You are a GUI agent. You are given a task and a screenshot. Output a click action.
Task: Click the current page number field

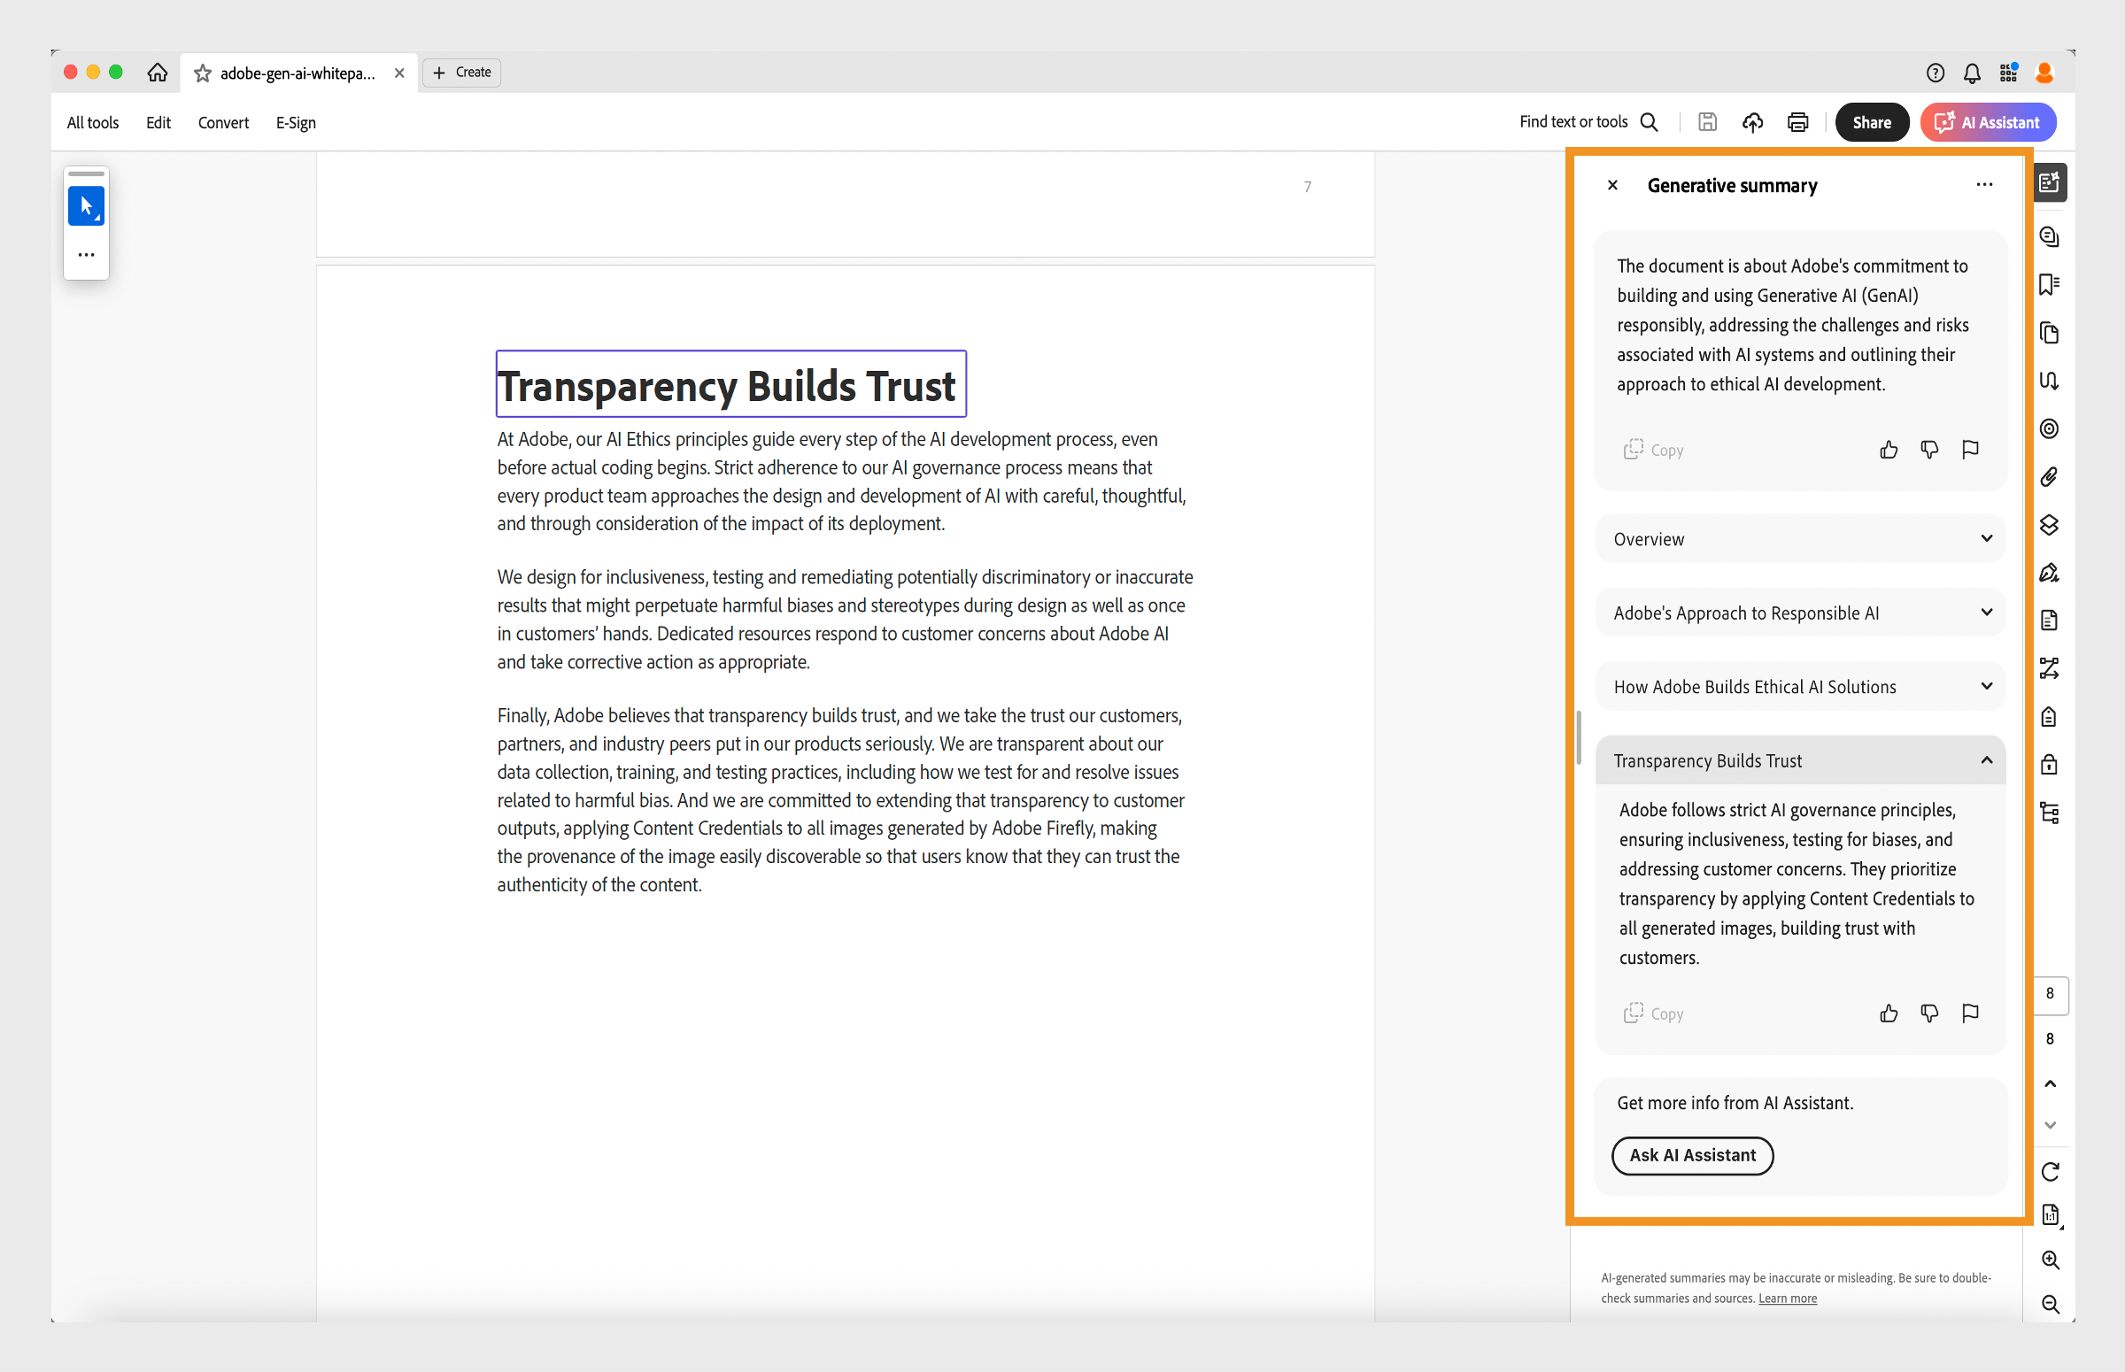(x=2049, y=993)
